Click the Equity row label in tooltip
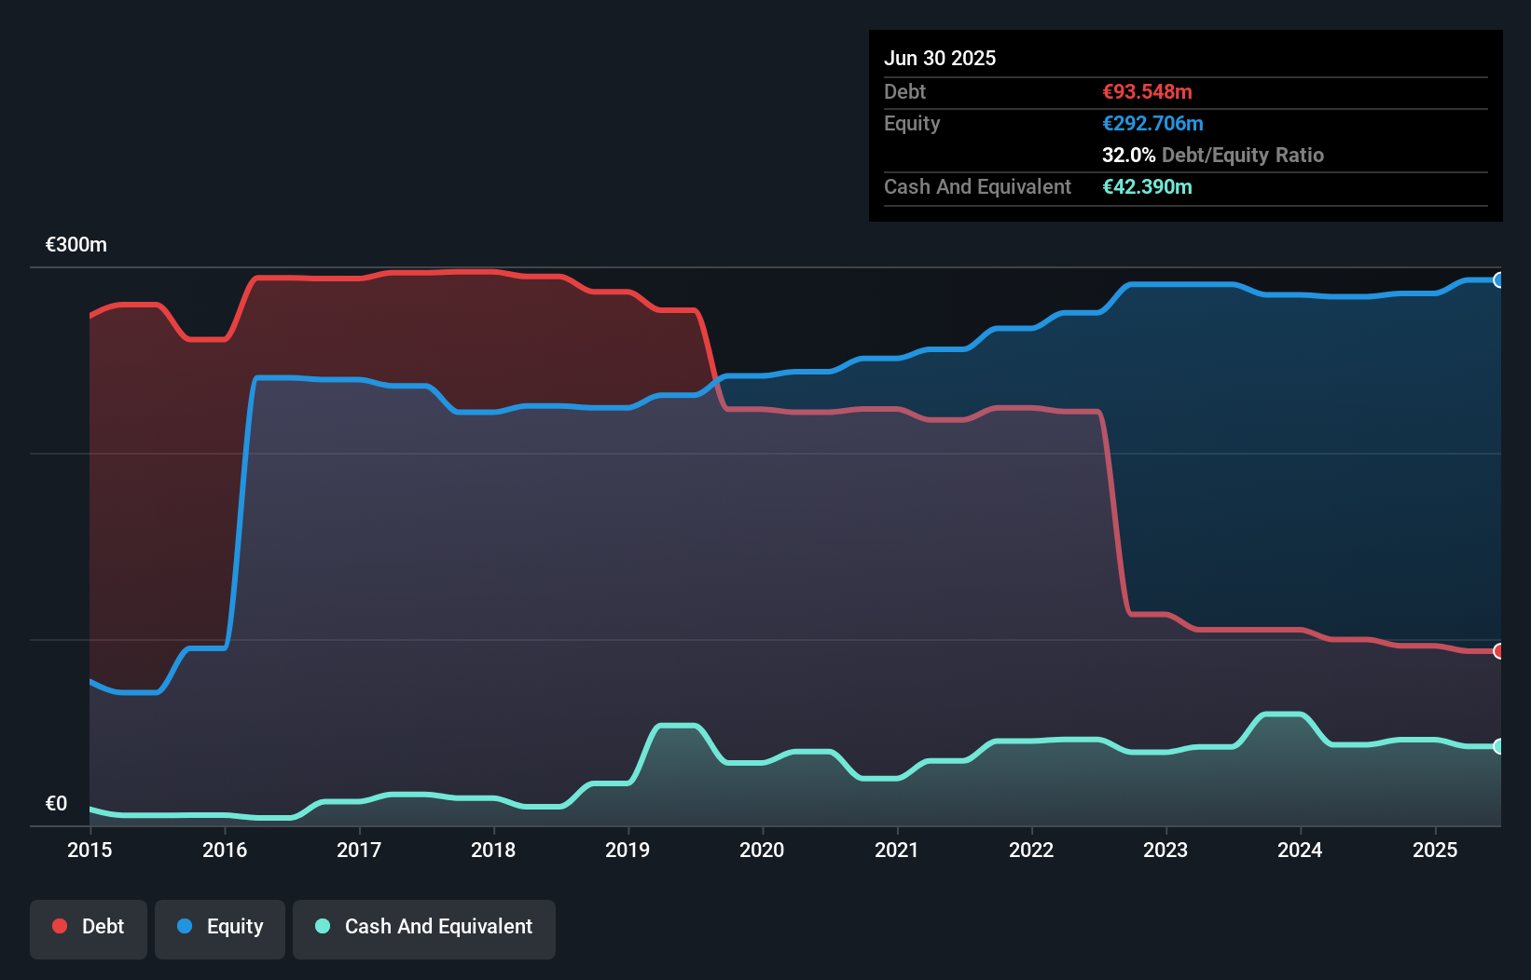Viewport: 1531px width, 980px height. click(x=912, y=123)
